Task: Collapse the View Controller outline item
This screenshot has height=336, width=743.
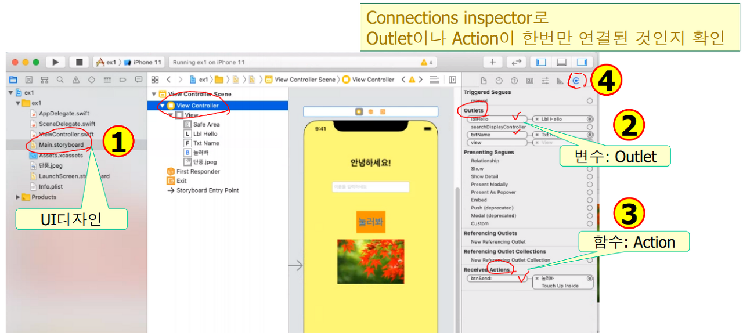Action: [x=163, y=106]
